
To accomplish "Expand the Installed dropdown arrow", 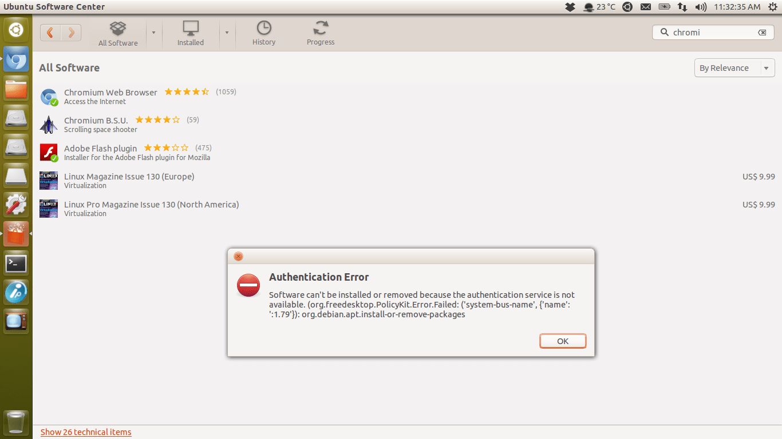I will pyautogui.click(x=227, y=33).
